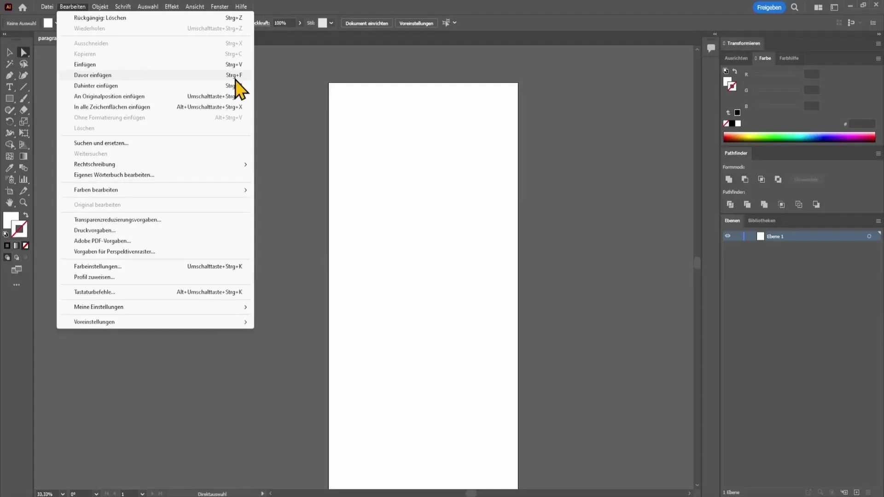This screenshot has width=884, height=497.
Task: Swap fill and stroke in toolbar
Action: point(26,215)
